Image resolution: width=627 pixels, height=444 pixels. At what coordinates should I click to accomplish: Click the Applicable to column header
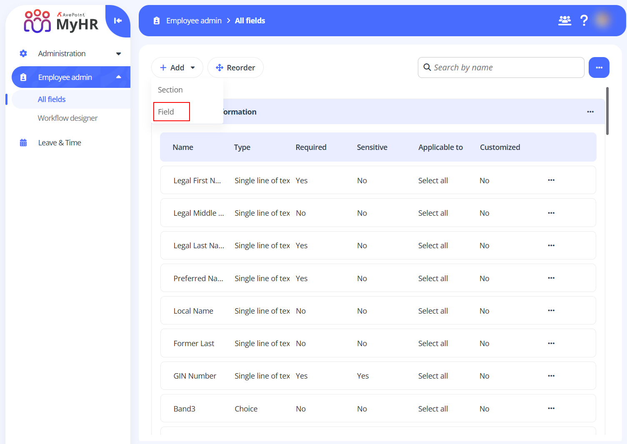point(440,147)
